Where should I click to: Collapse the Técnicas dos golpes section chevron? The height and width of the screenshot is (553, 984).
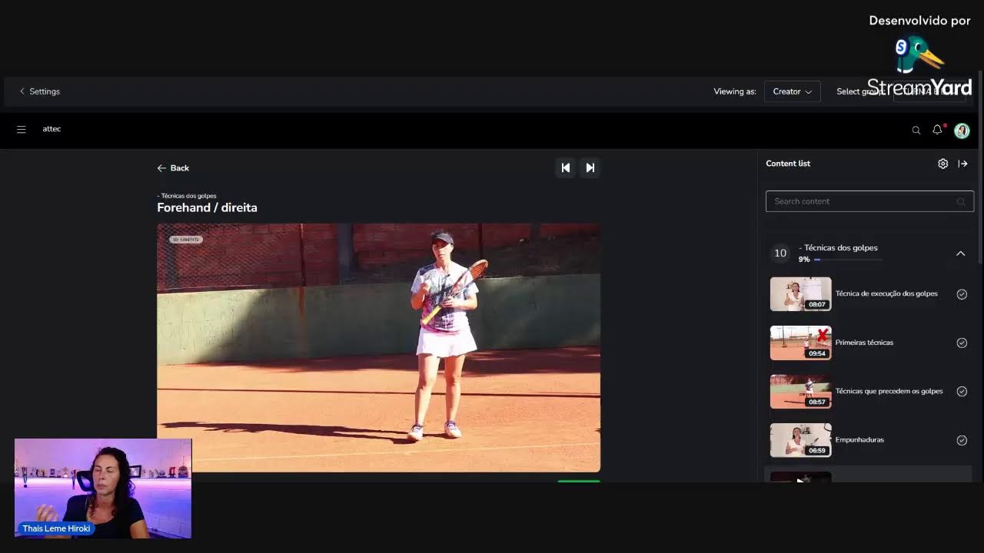coord(960,253)
